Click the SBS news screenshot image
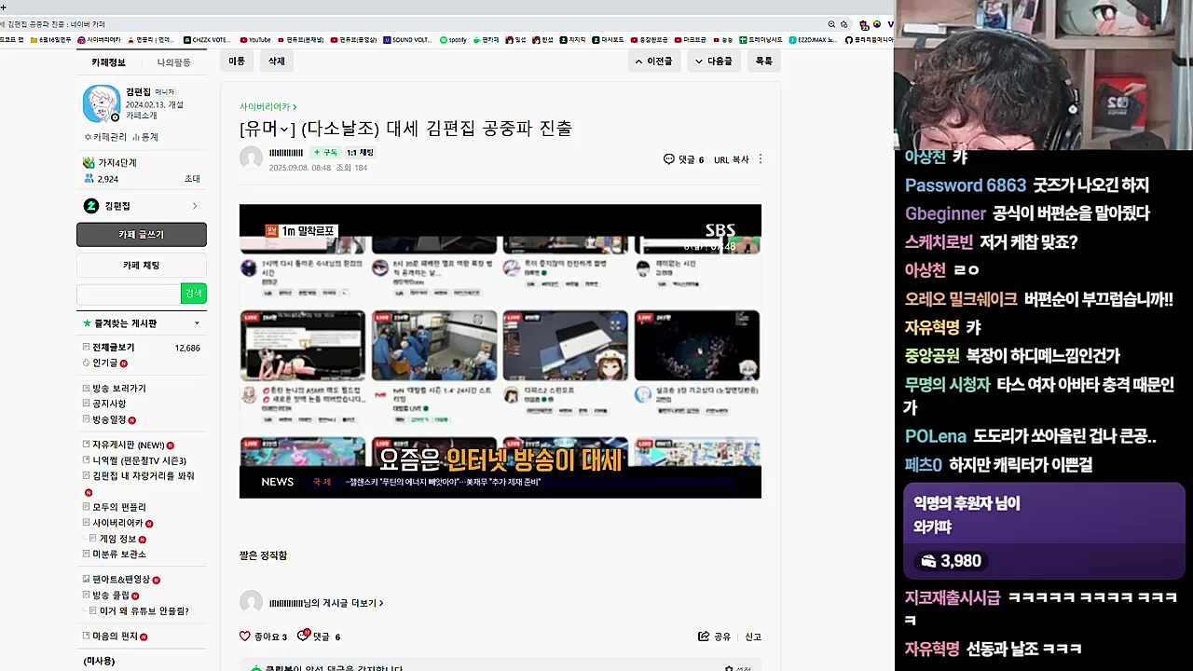Viewport: 1193px width, 671px height. tap(501, 351)
